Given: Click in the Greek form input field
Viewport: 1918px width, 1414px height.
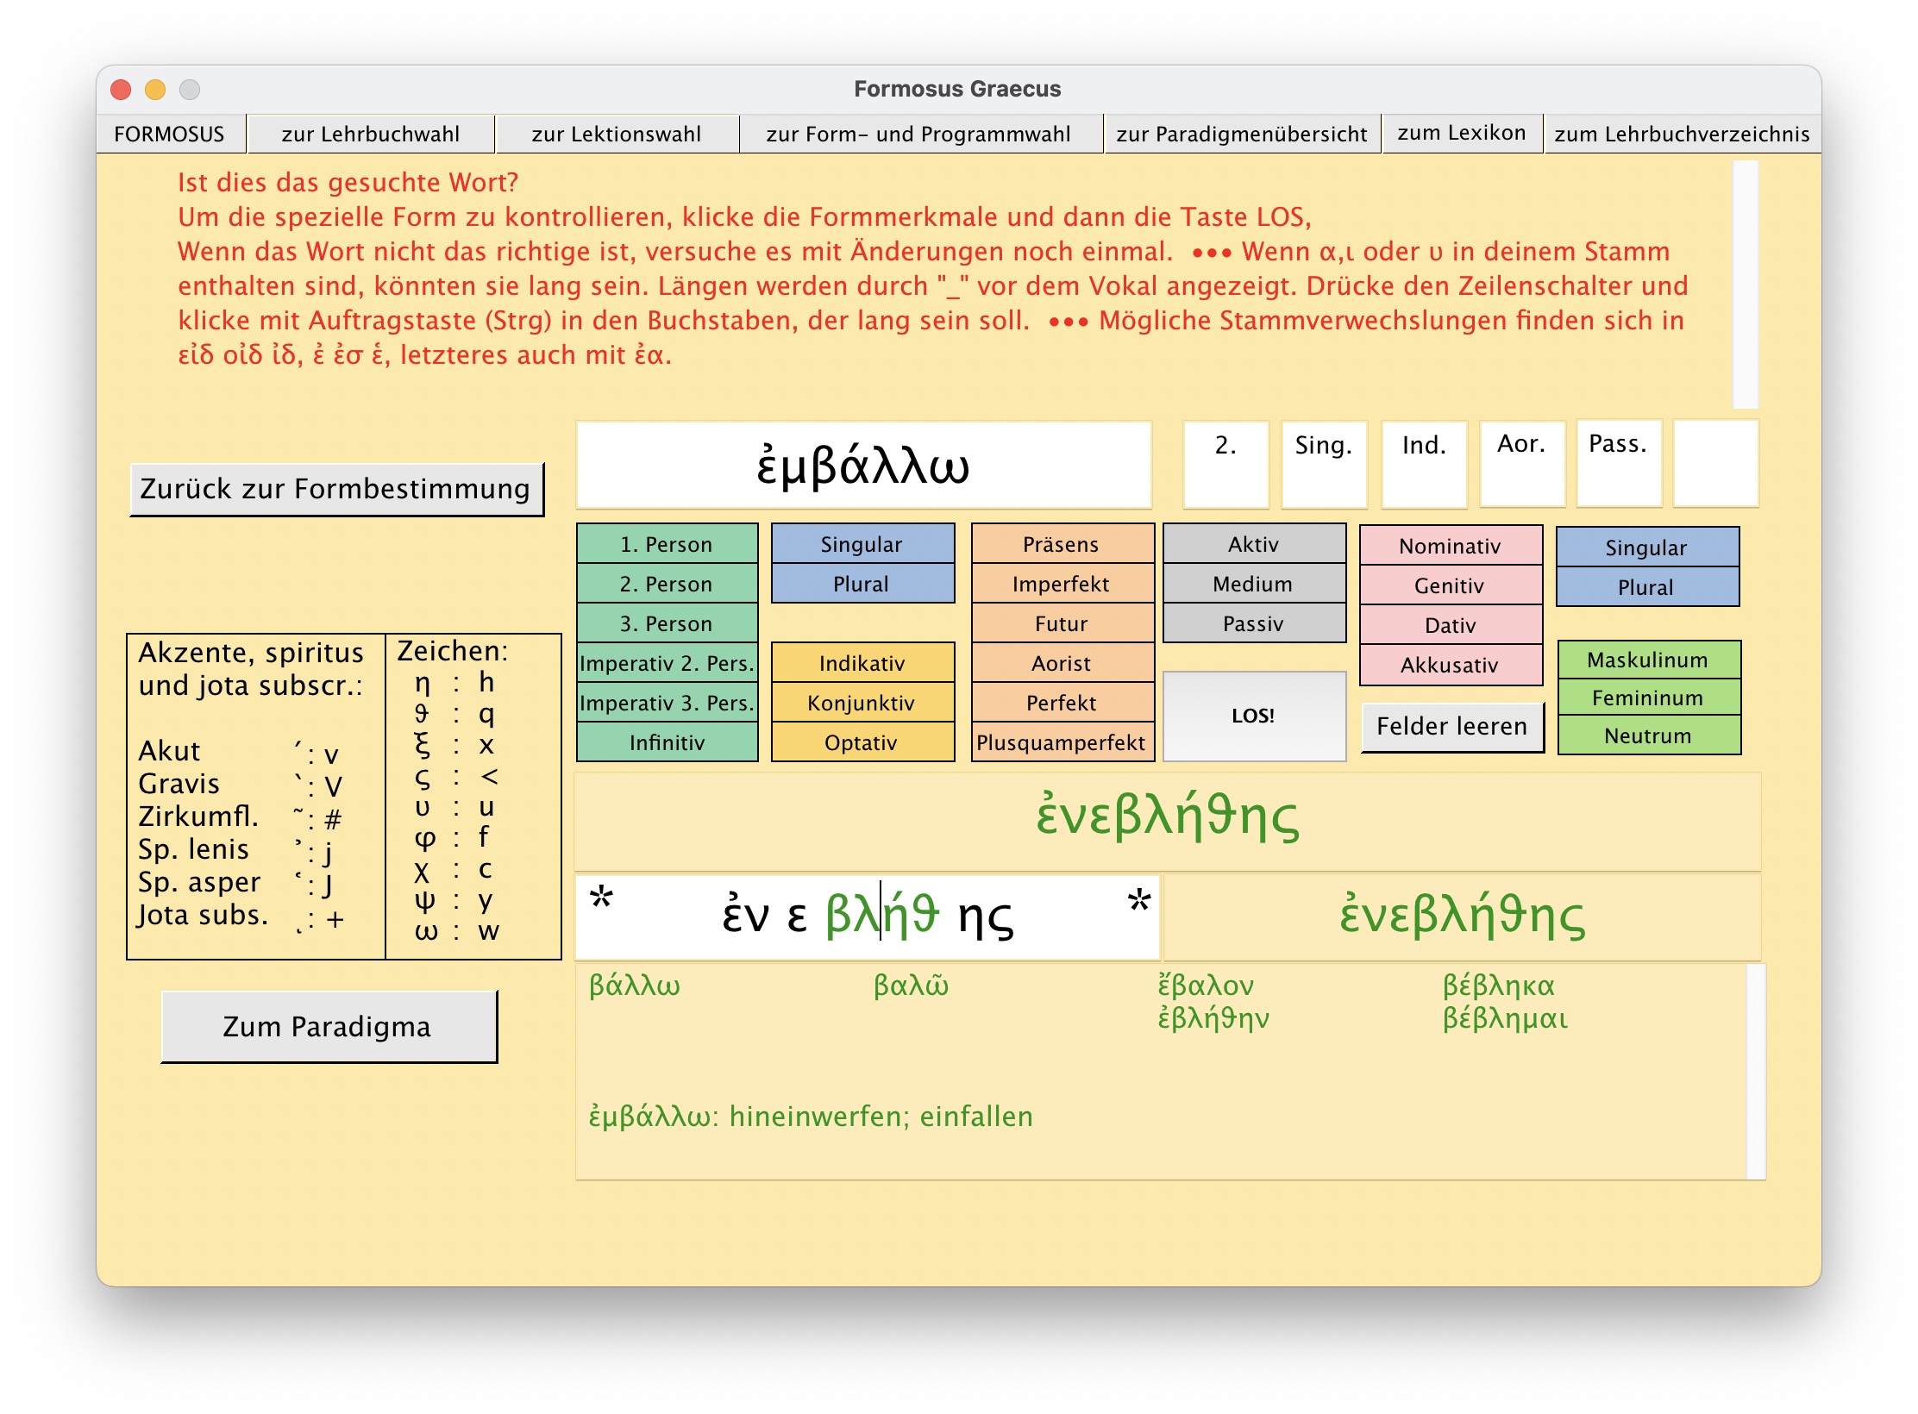Looking at the screenshot, I should tap(867, 917).
